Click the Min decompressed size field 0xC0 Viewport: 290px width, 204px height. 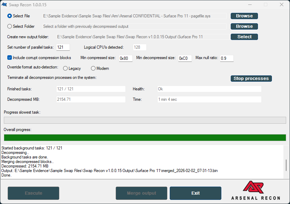click(185, 58)
